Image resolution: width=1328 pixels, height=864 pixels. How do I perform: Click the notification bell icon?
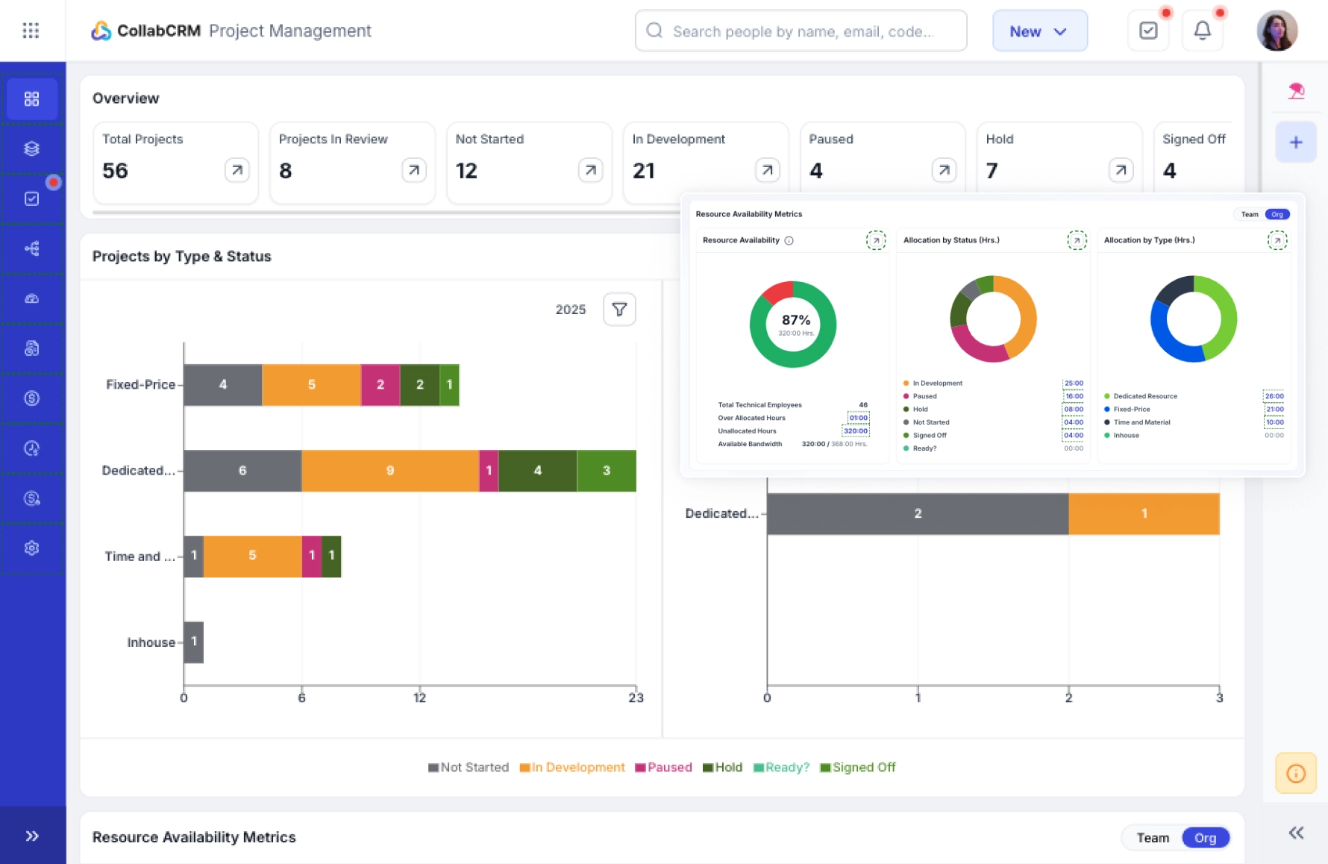tap(1202, 31)
